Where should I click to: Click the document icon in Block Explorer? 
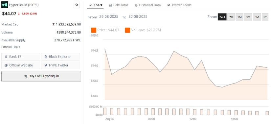46,57
